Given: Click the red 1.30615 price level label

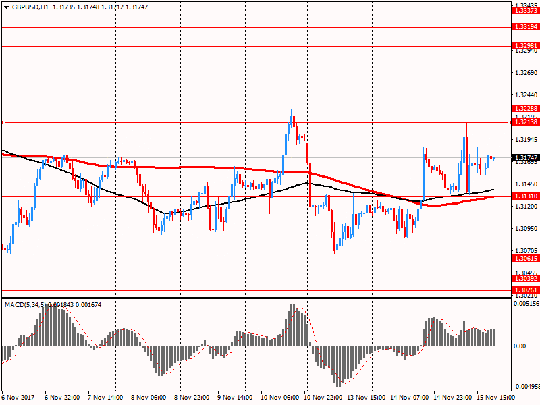Looking at the screenshot, I should coord(526,259).
